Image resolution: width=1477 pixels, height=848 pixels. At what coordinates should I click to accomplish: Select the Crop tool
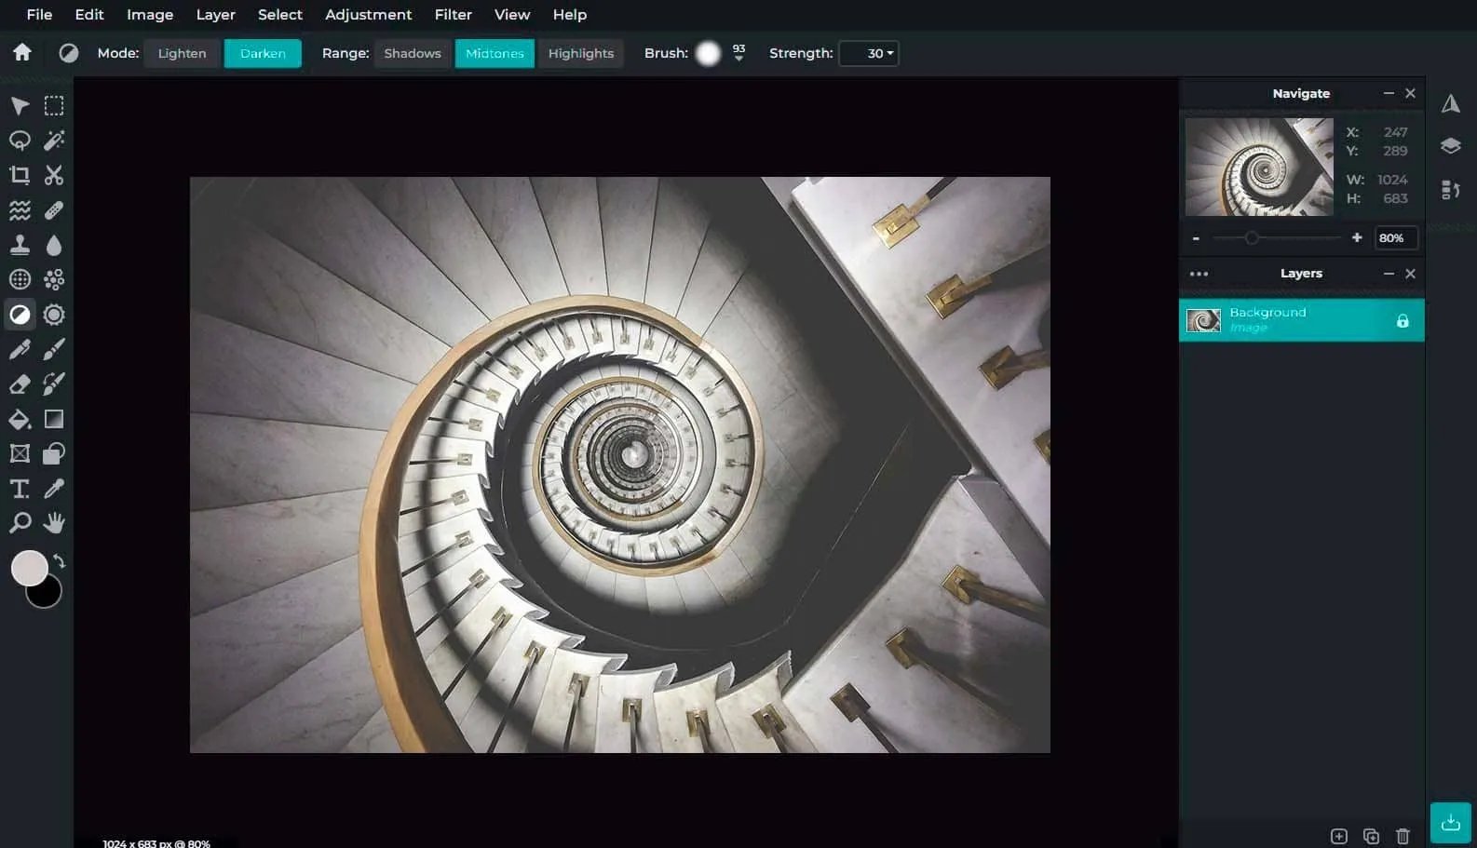tap(20, 175)
